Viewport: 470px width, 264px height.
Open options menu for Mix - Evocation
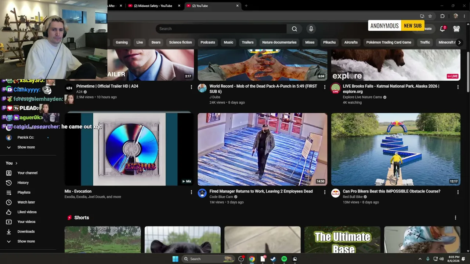click(191, 192)
